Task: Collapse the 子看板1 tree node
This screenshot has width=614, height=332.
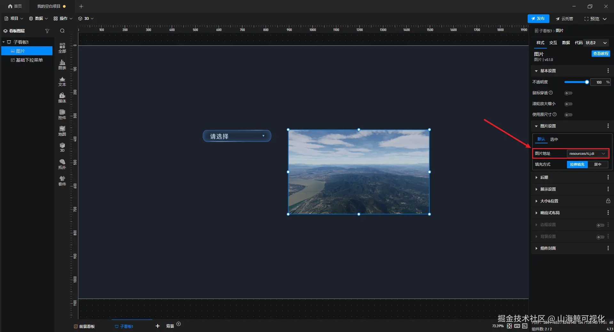Action: 4,42
